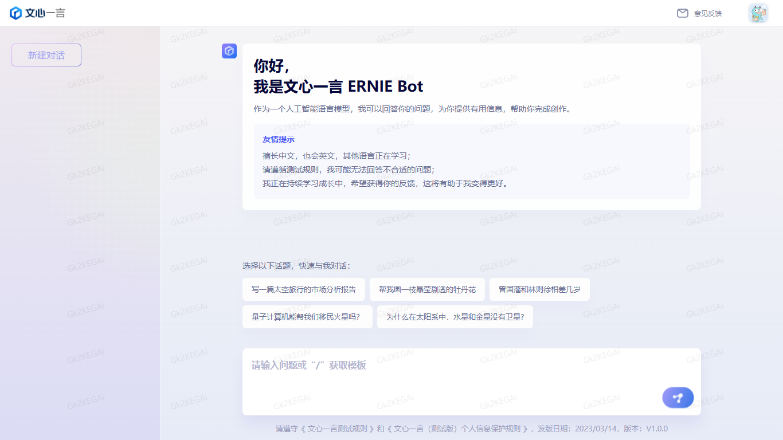Click the 你好, greeting text
Image resolution: width=783 pixels, height=440 pixels.
pos(272,65)
